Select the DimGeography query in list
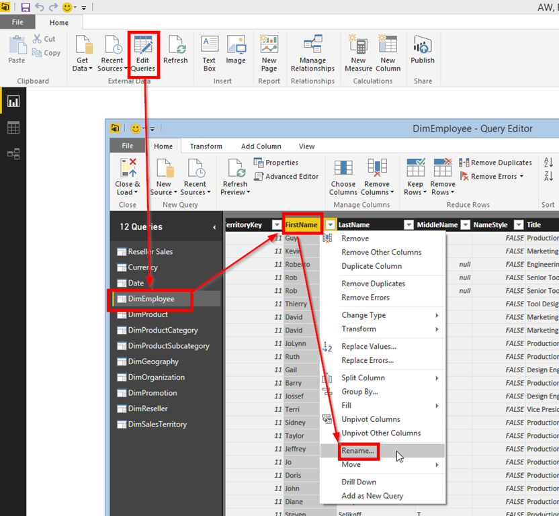This screenshot has width=559, height=516. point(153,361)
